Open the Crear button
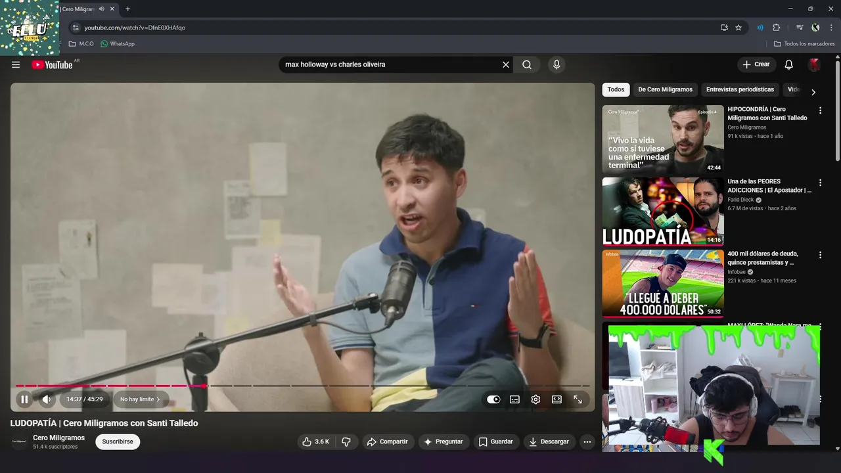Screen dimensions: 841x473 756,64
